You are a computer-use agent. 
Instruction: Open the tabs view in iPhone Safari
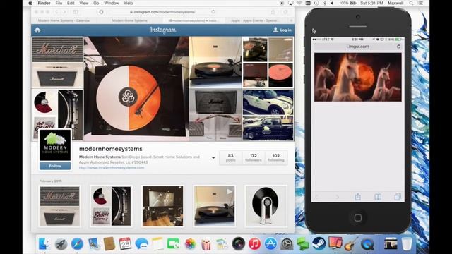398,197
